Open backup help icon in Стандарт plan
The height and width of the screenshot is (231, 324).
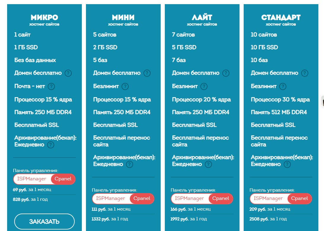tap(287, 164)
